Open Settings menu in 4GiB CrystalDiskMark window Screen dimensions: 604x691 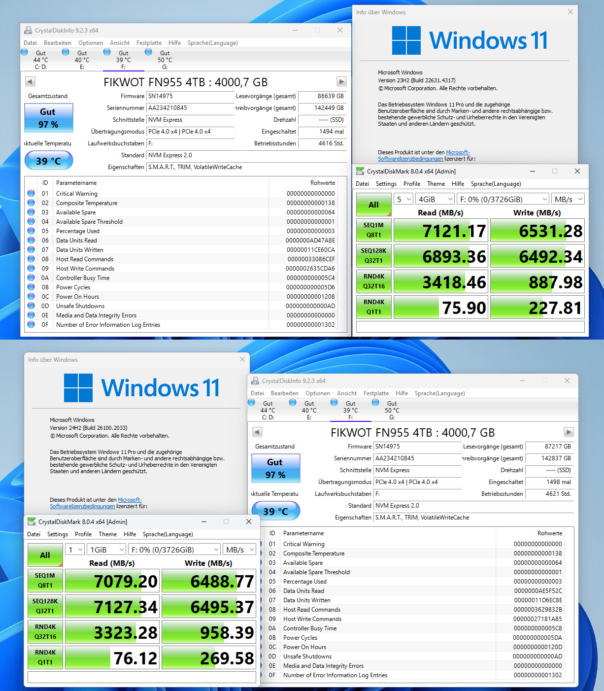coord(386,184)
